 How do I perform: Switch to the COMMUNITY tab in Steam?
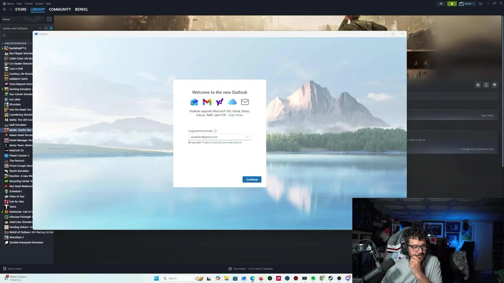click(x=60, y=9)
